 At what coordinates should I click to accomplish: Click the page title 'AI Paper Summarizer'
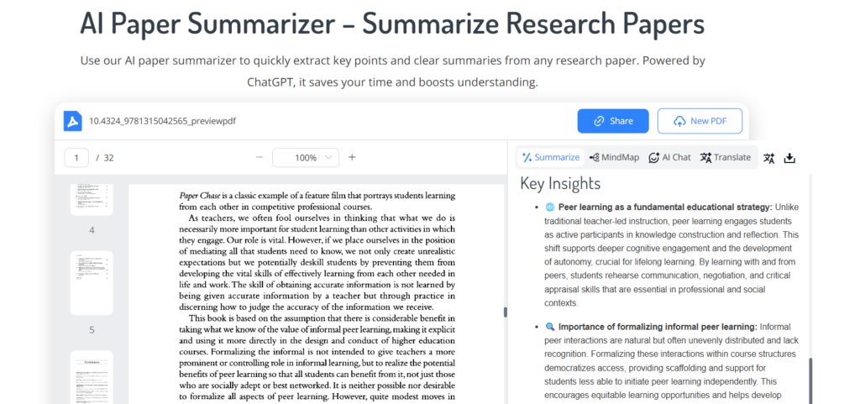click(207, 24)
